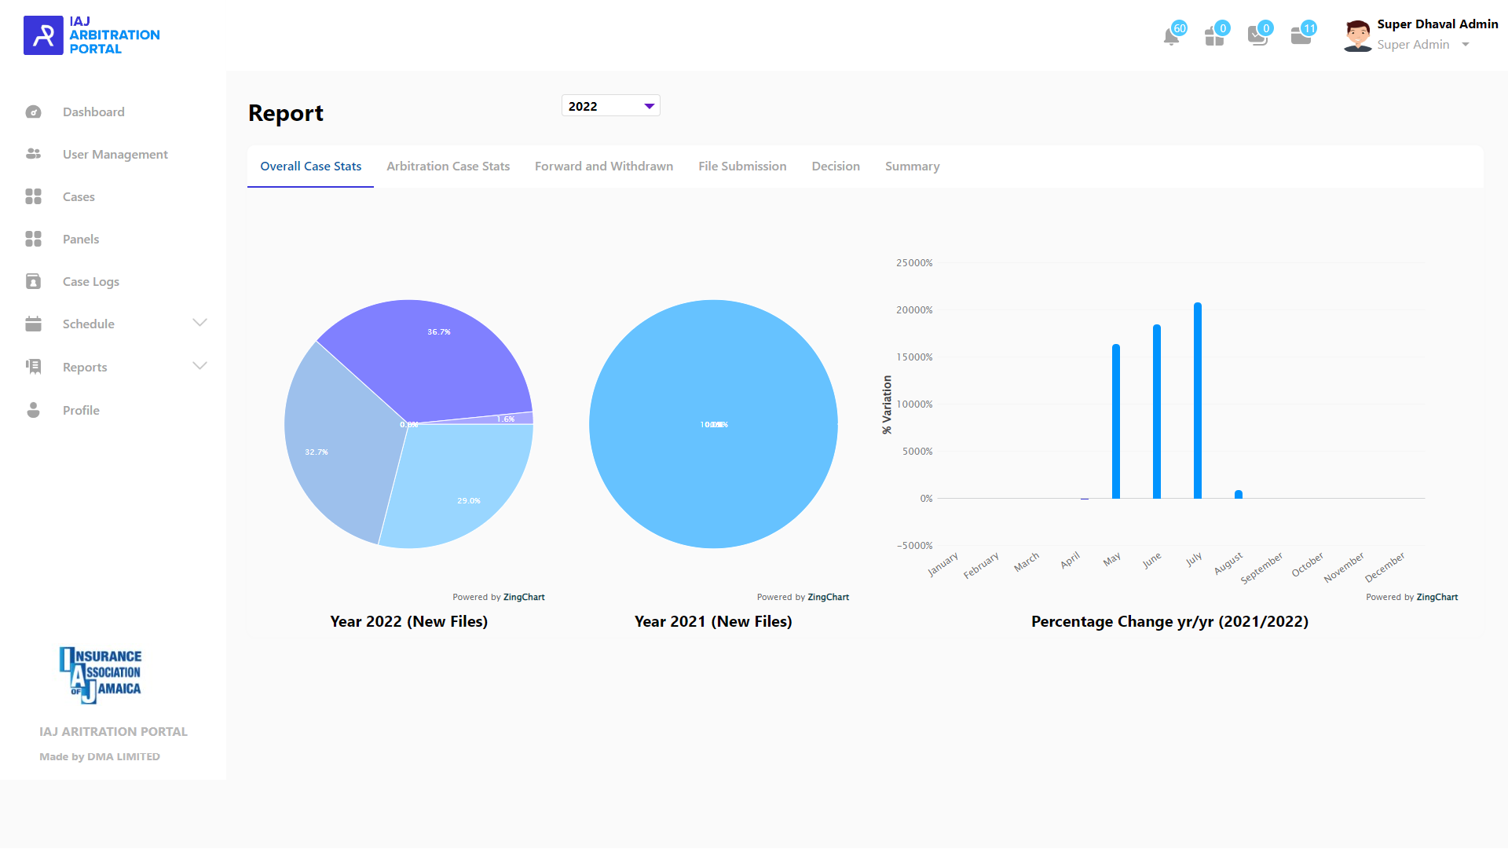Open the Forward and Withdrawn tab

[x=603, y=167]
